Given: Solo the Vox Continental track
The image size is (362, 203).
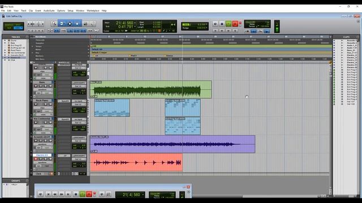Looking at the screenshot, I should [x=45, y=122].
